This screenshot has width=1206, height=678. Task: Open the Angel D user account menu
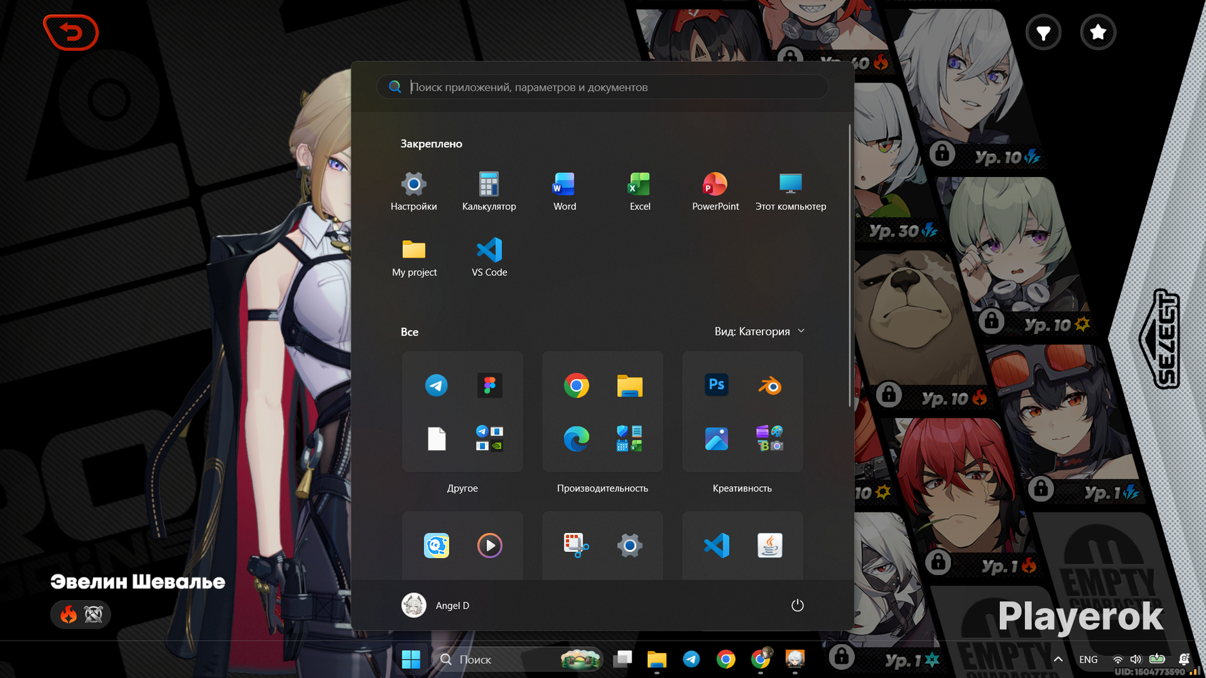(x=435, y=605)
